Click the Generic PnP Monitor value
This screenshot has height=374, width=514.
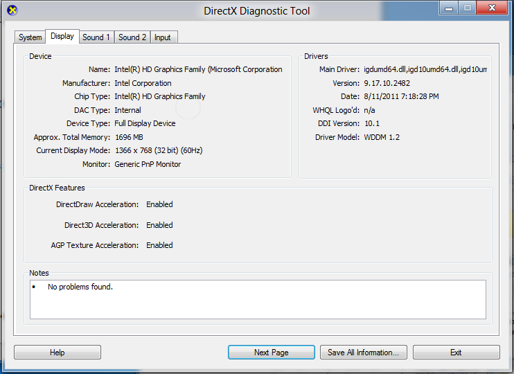coord(148,164)
